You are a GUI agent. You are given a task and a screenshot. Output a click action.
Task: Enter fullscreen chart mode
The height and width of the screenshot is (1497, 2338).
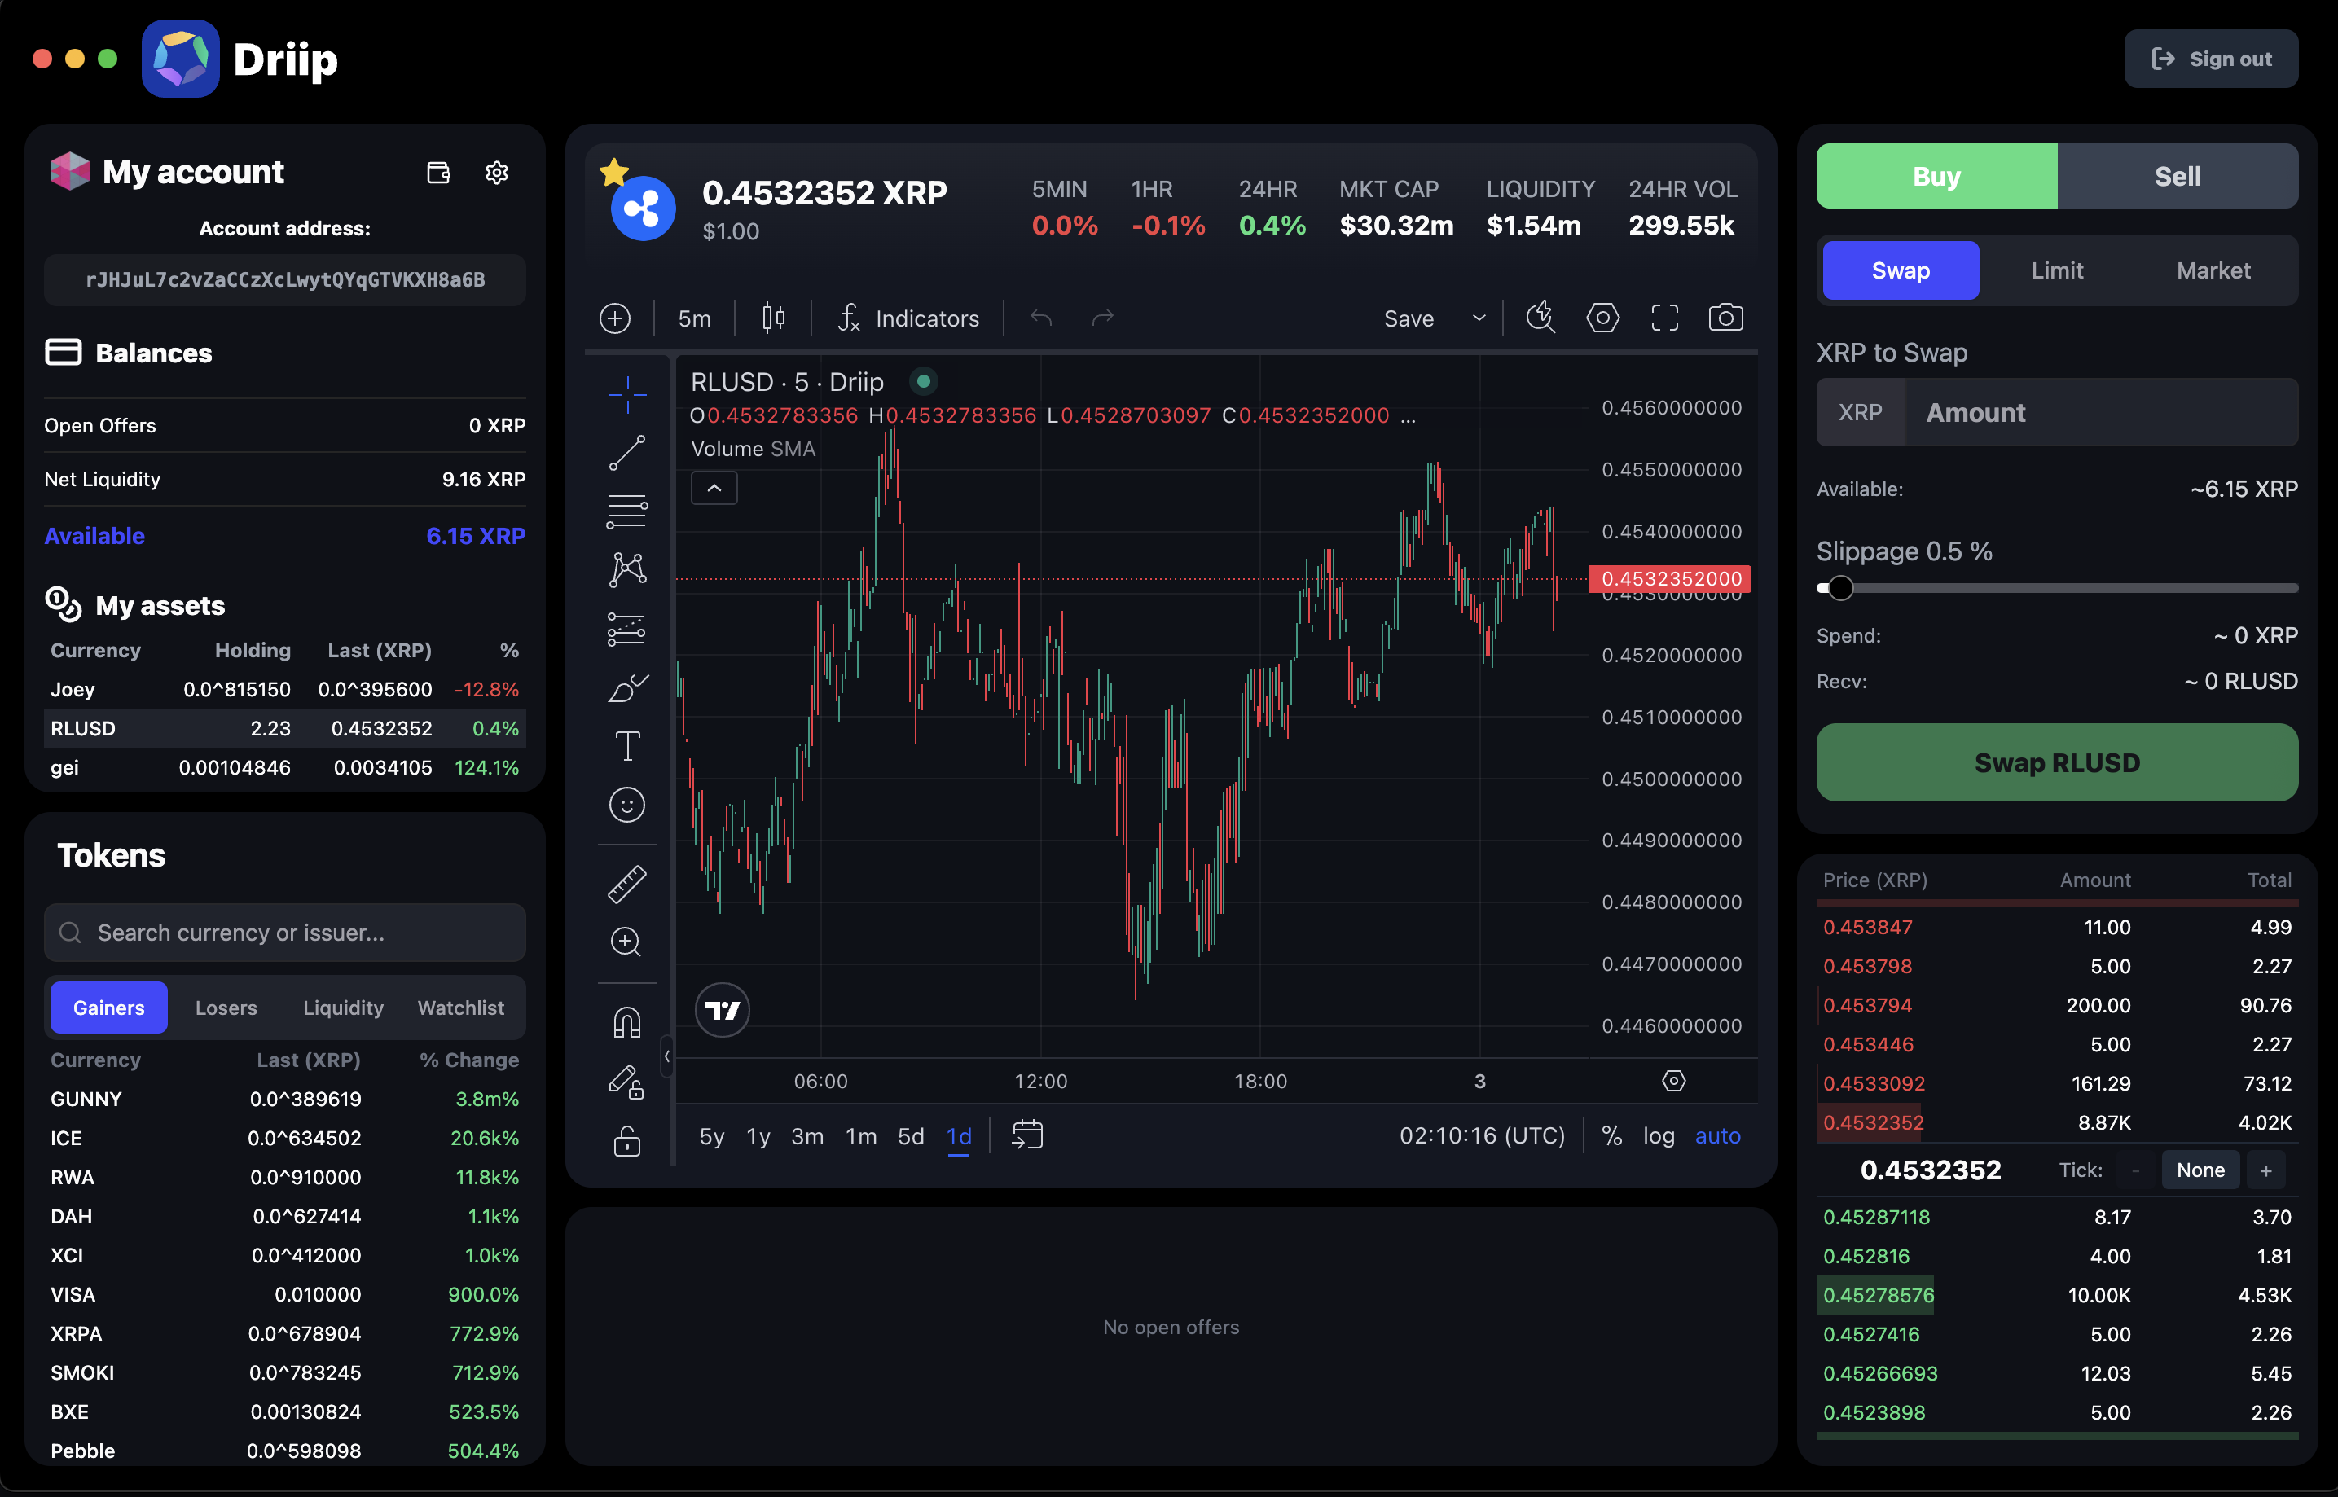coord(1665,318)
